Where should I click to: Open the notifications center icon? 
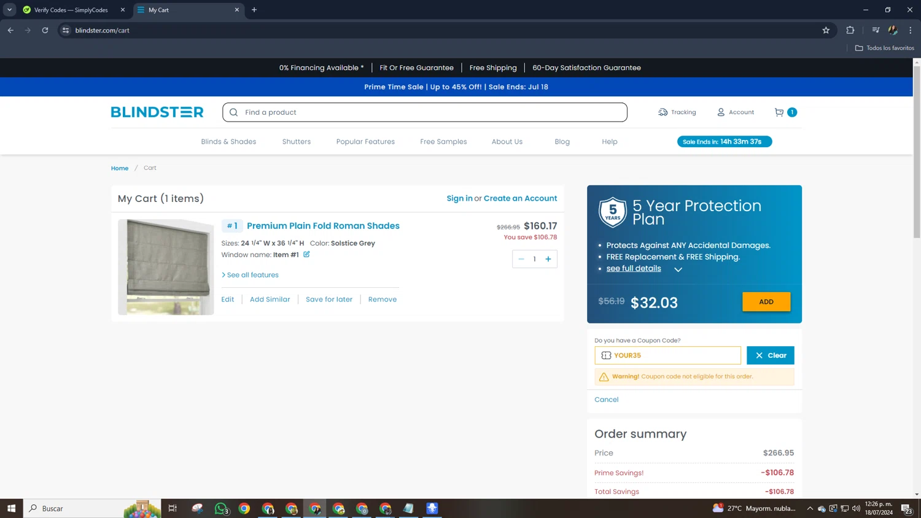[906, 508]
